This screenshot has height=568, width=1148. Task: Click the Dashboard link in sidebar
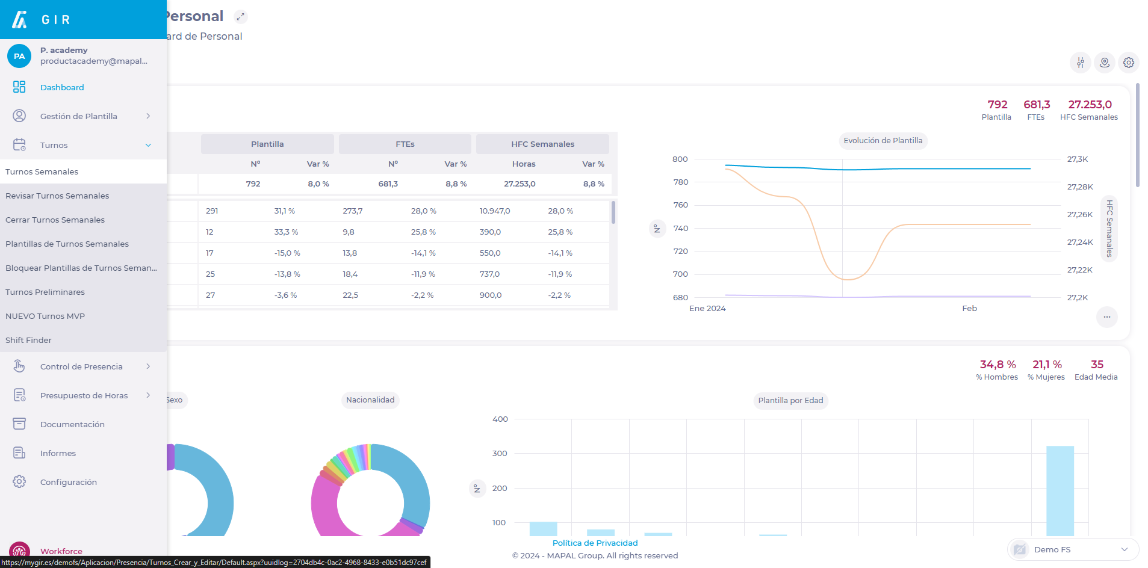click(62, 87)
